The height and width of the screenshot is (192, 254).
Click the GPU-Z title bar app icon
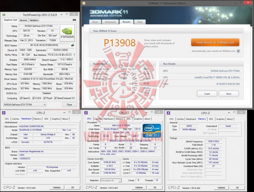tap(4, 15)
